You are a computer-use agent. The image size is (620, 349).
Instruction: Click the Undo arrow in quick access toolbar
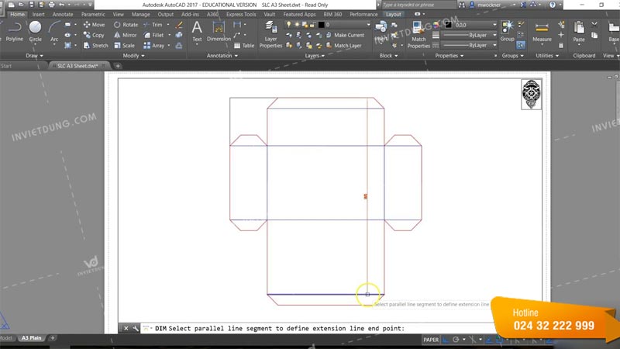62,5
